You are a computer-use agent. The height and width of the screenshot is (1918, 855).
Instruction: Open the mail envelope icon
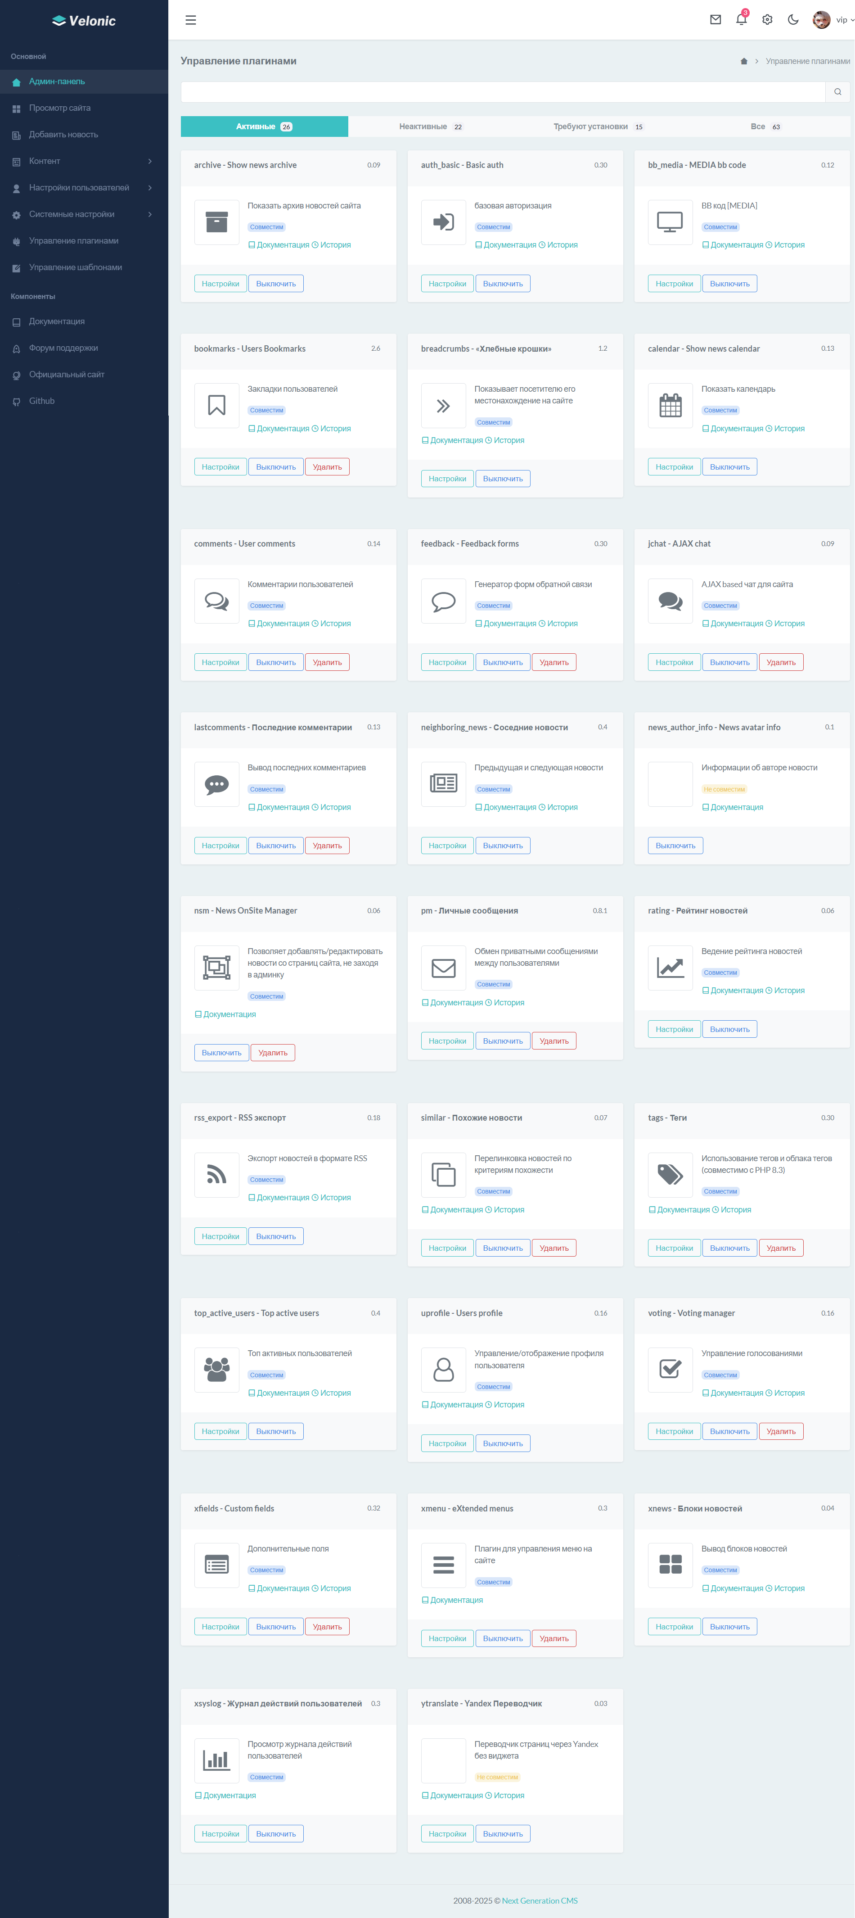click(715, 20)
